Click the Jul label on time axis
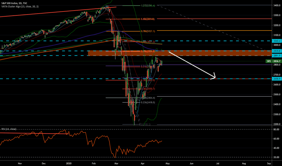 [x=218, y=164]
